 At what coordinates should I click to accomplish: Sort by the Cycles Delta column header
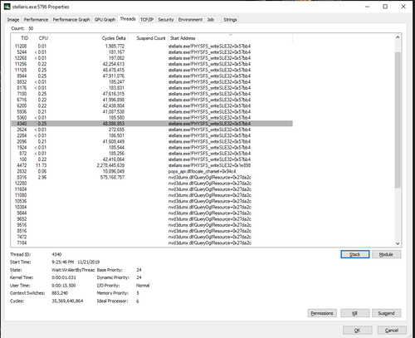[89, 38]
